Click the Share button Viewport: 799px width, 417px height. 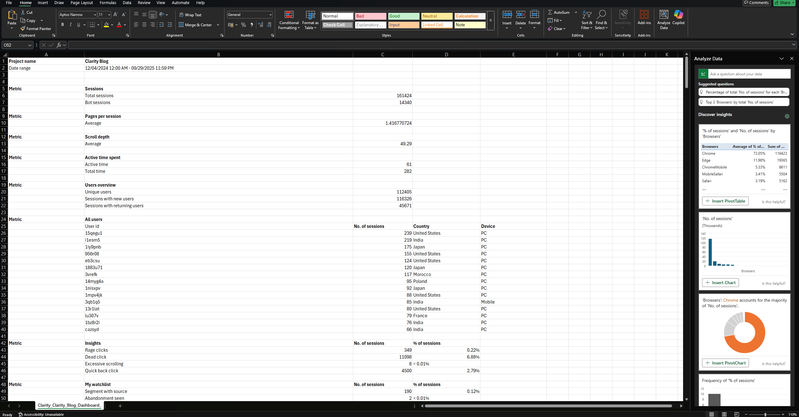[x=784, y=3]
